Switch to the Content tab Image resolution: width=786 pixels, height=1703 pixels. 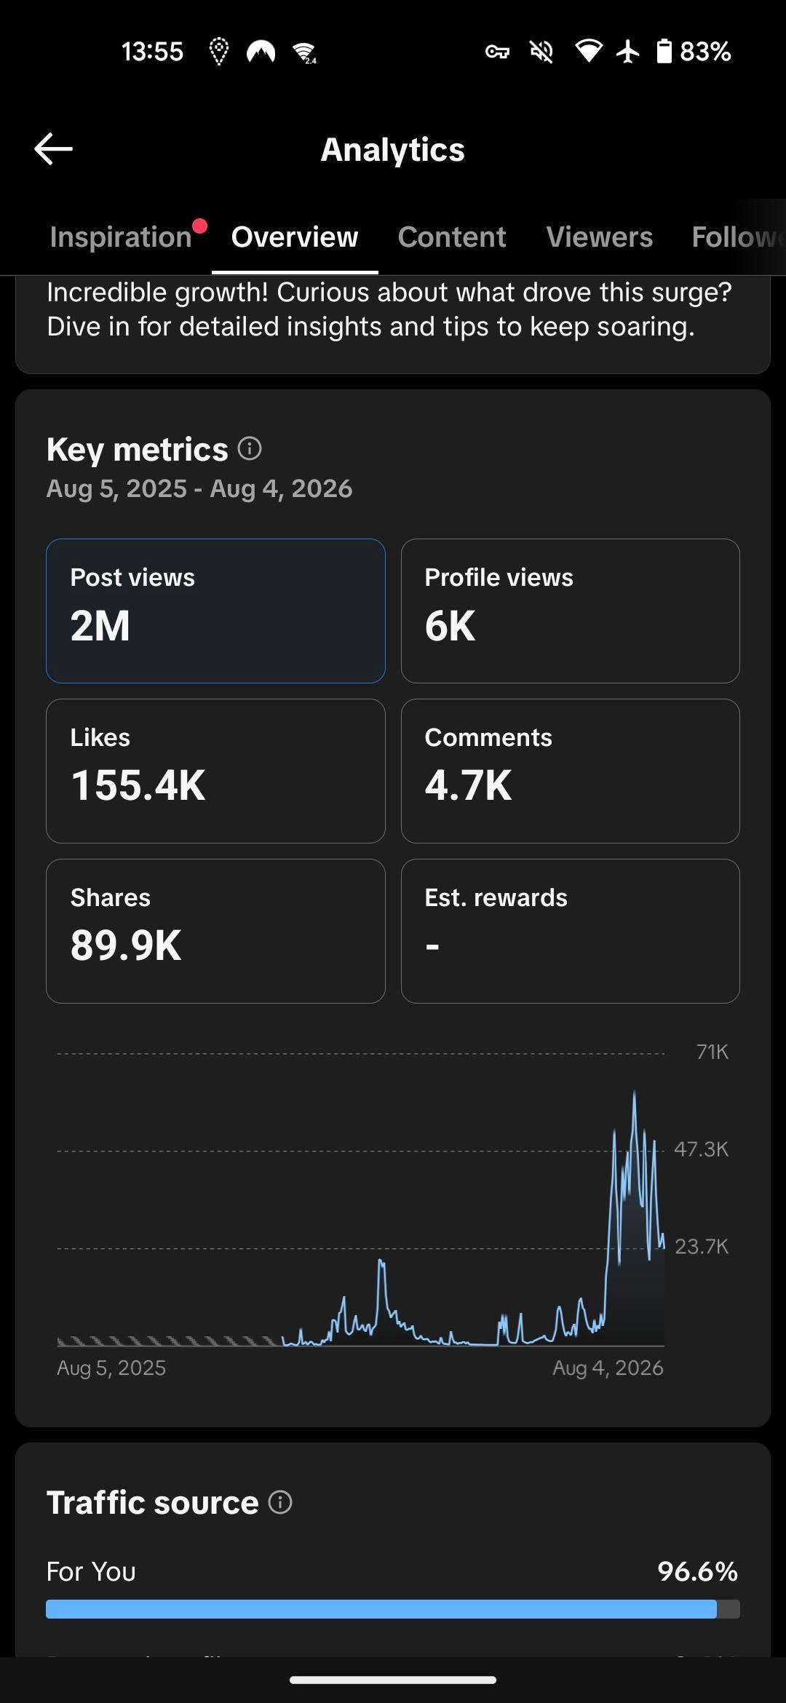(452, 237)
